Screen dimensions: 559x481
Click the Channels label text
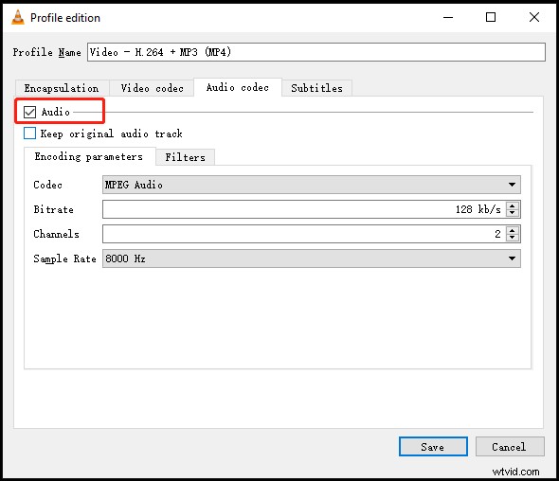pyautogui.click(x=56, y=234)
